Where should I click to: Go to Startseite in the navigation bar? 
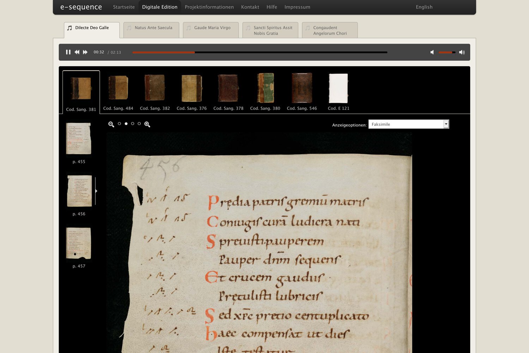(x=124, y=7)
